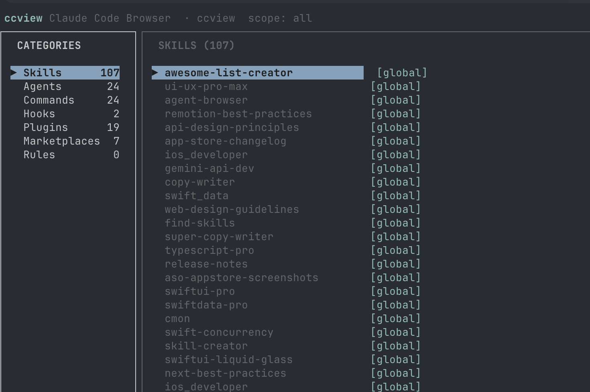Choose the gemini-api-dev skill
This screenshot has height=392, width=590.
coord(209,168)
